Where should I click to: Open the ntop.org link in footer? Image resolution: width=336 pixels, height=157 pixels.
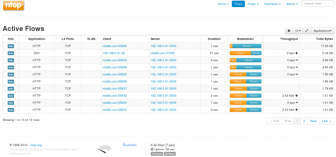[x=36, y=145]
